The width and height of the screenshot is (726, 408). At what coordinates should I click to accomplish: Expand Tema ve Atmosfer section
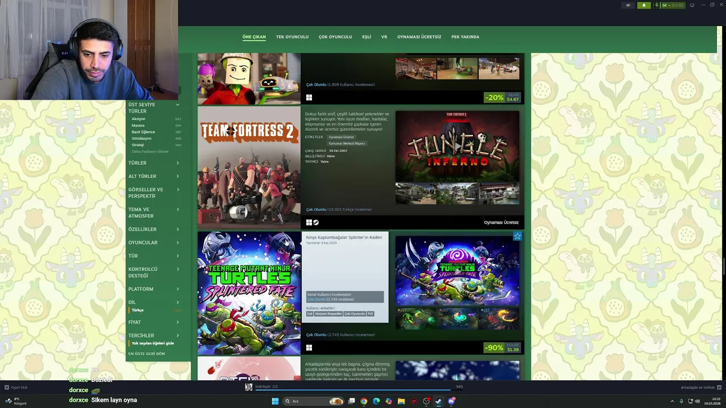click(x=153, y=212)
